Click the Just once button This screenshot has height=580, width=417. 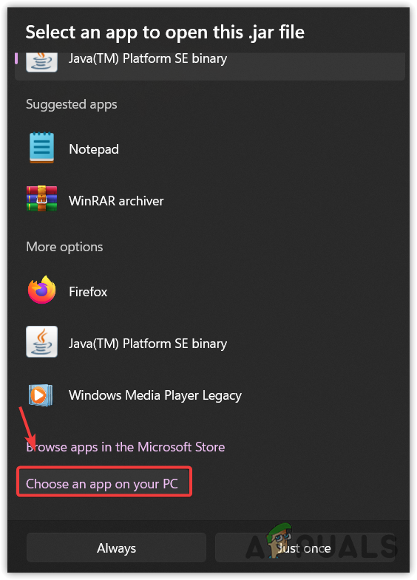point(304,547)
